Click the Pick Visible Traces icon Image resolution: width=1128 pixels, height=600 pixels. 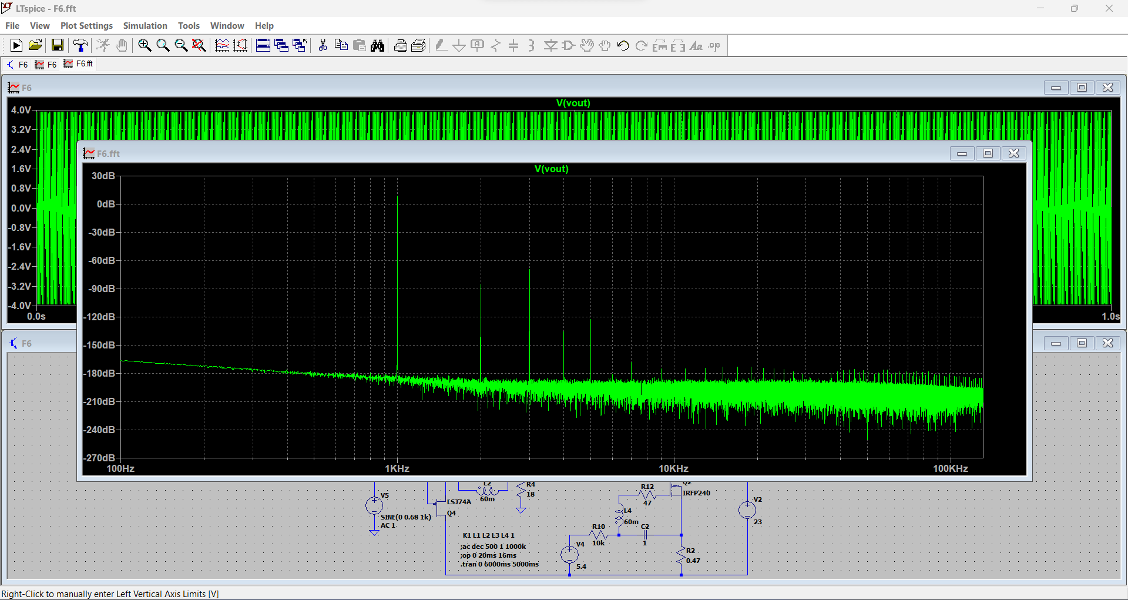[240, 45]
